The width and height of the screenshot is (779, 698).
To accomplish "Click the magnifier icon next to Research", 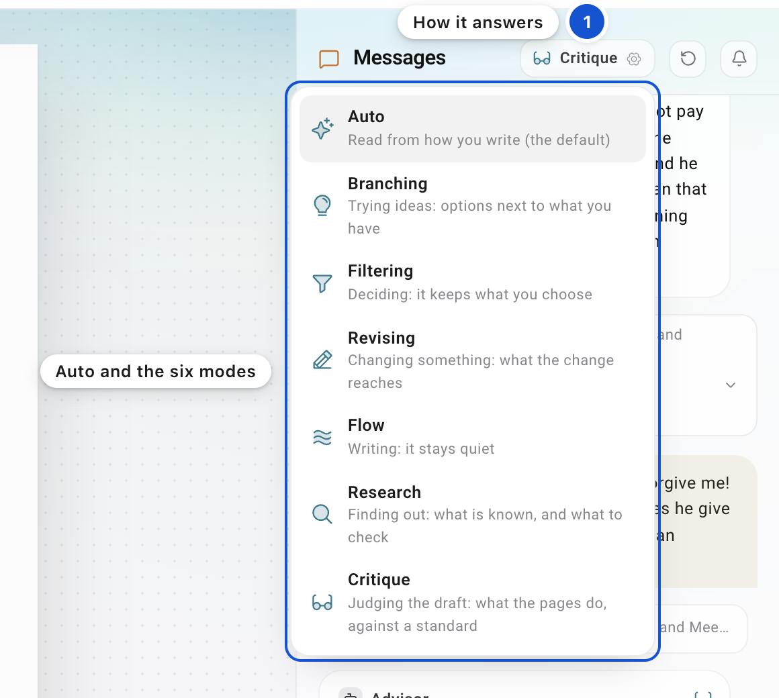I will 322,514.
